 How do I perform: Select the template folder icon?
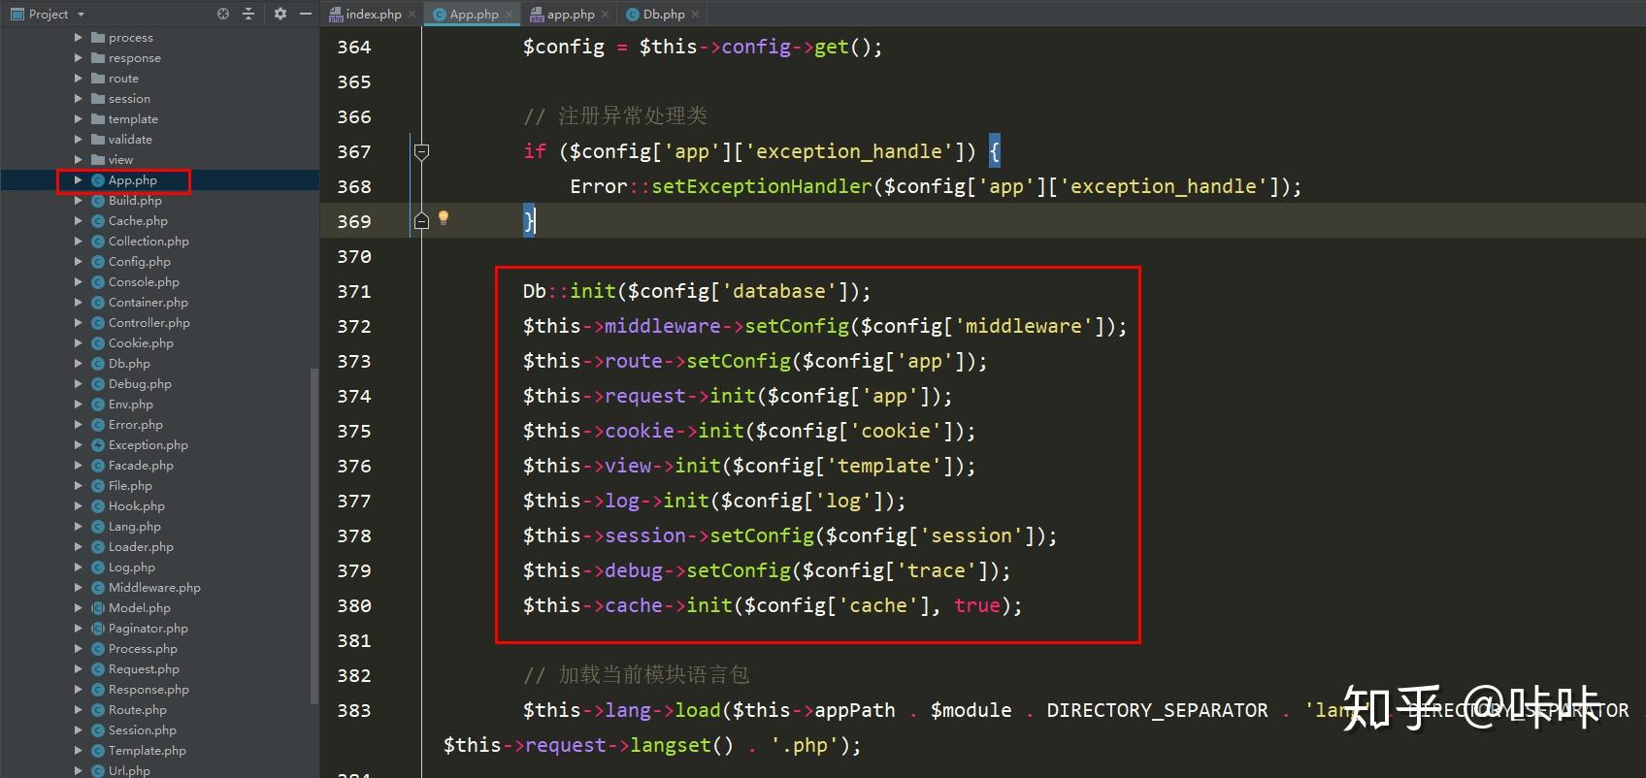pyautogui.click(x=98, y=119)
